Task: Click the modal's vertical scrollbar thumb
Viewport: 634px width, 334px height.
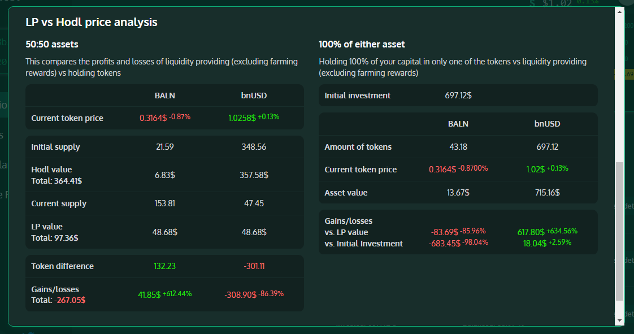Action: (620, 232)
